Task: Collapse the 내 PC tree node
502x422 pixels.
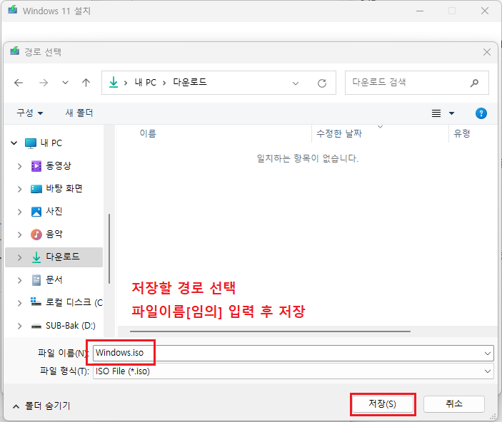Action: pos(14,143)
